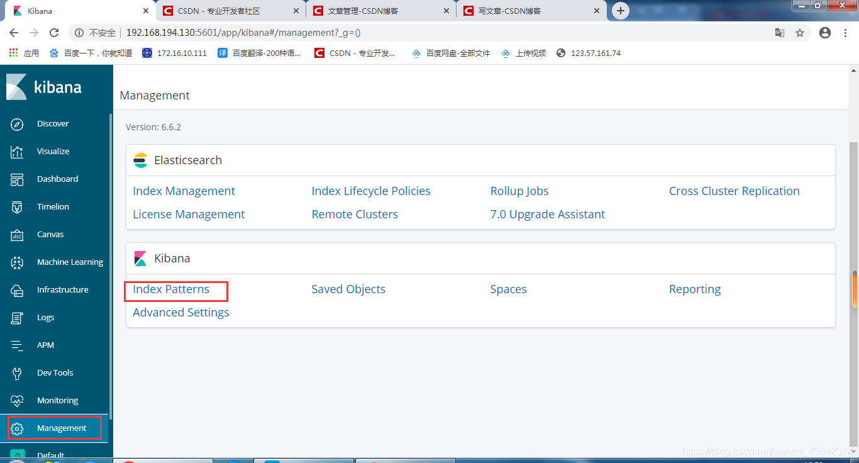Open the 百度一下，你就知道 bookmark

tap(91, 53)
